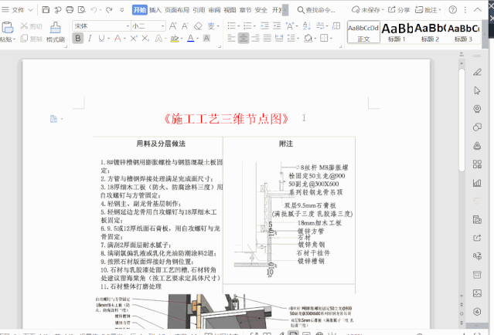
Task: Toggle Justify alignment button
Action: pyautogui.click(x=267, y=39)
